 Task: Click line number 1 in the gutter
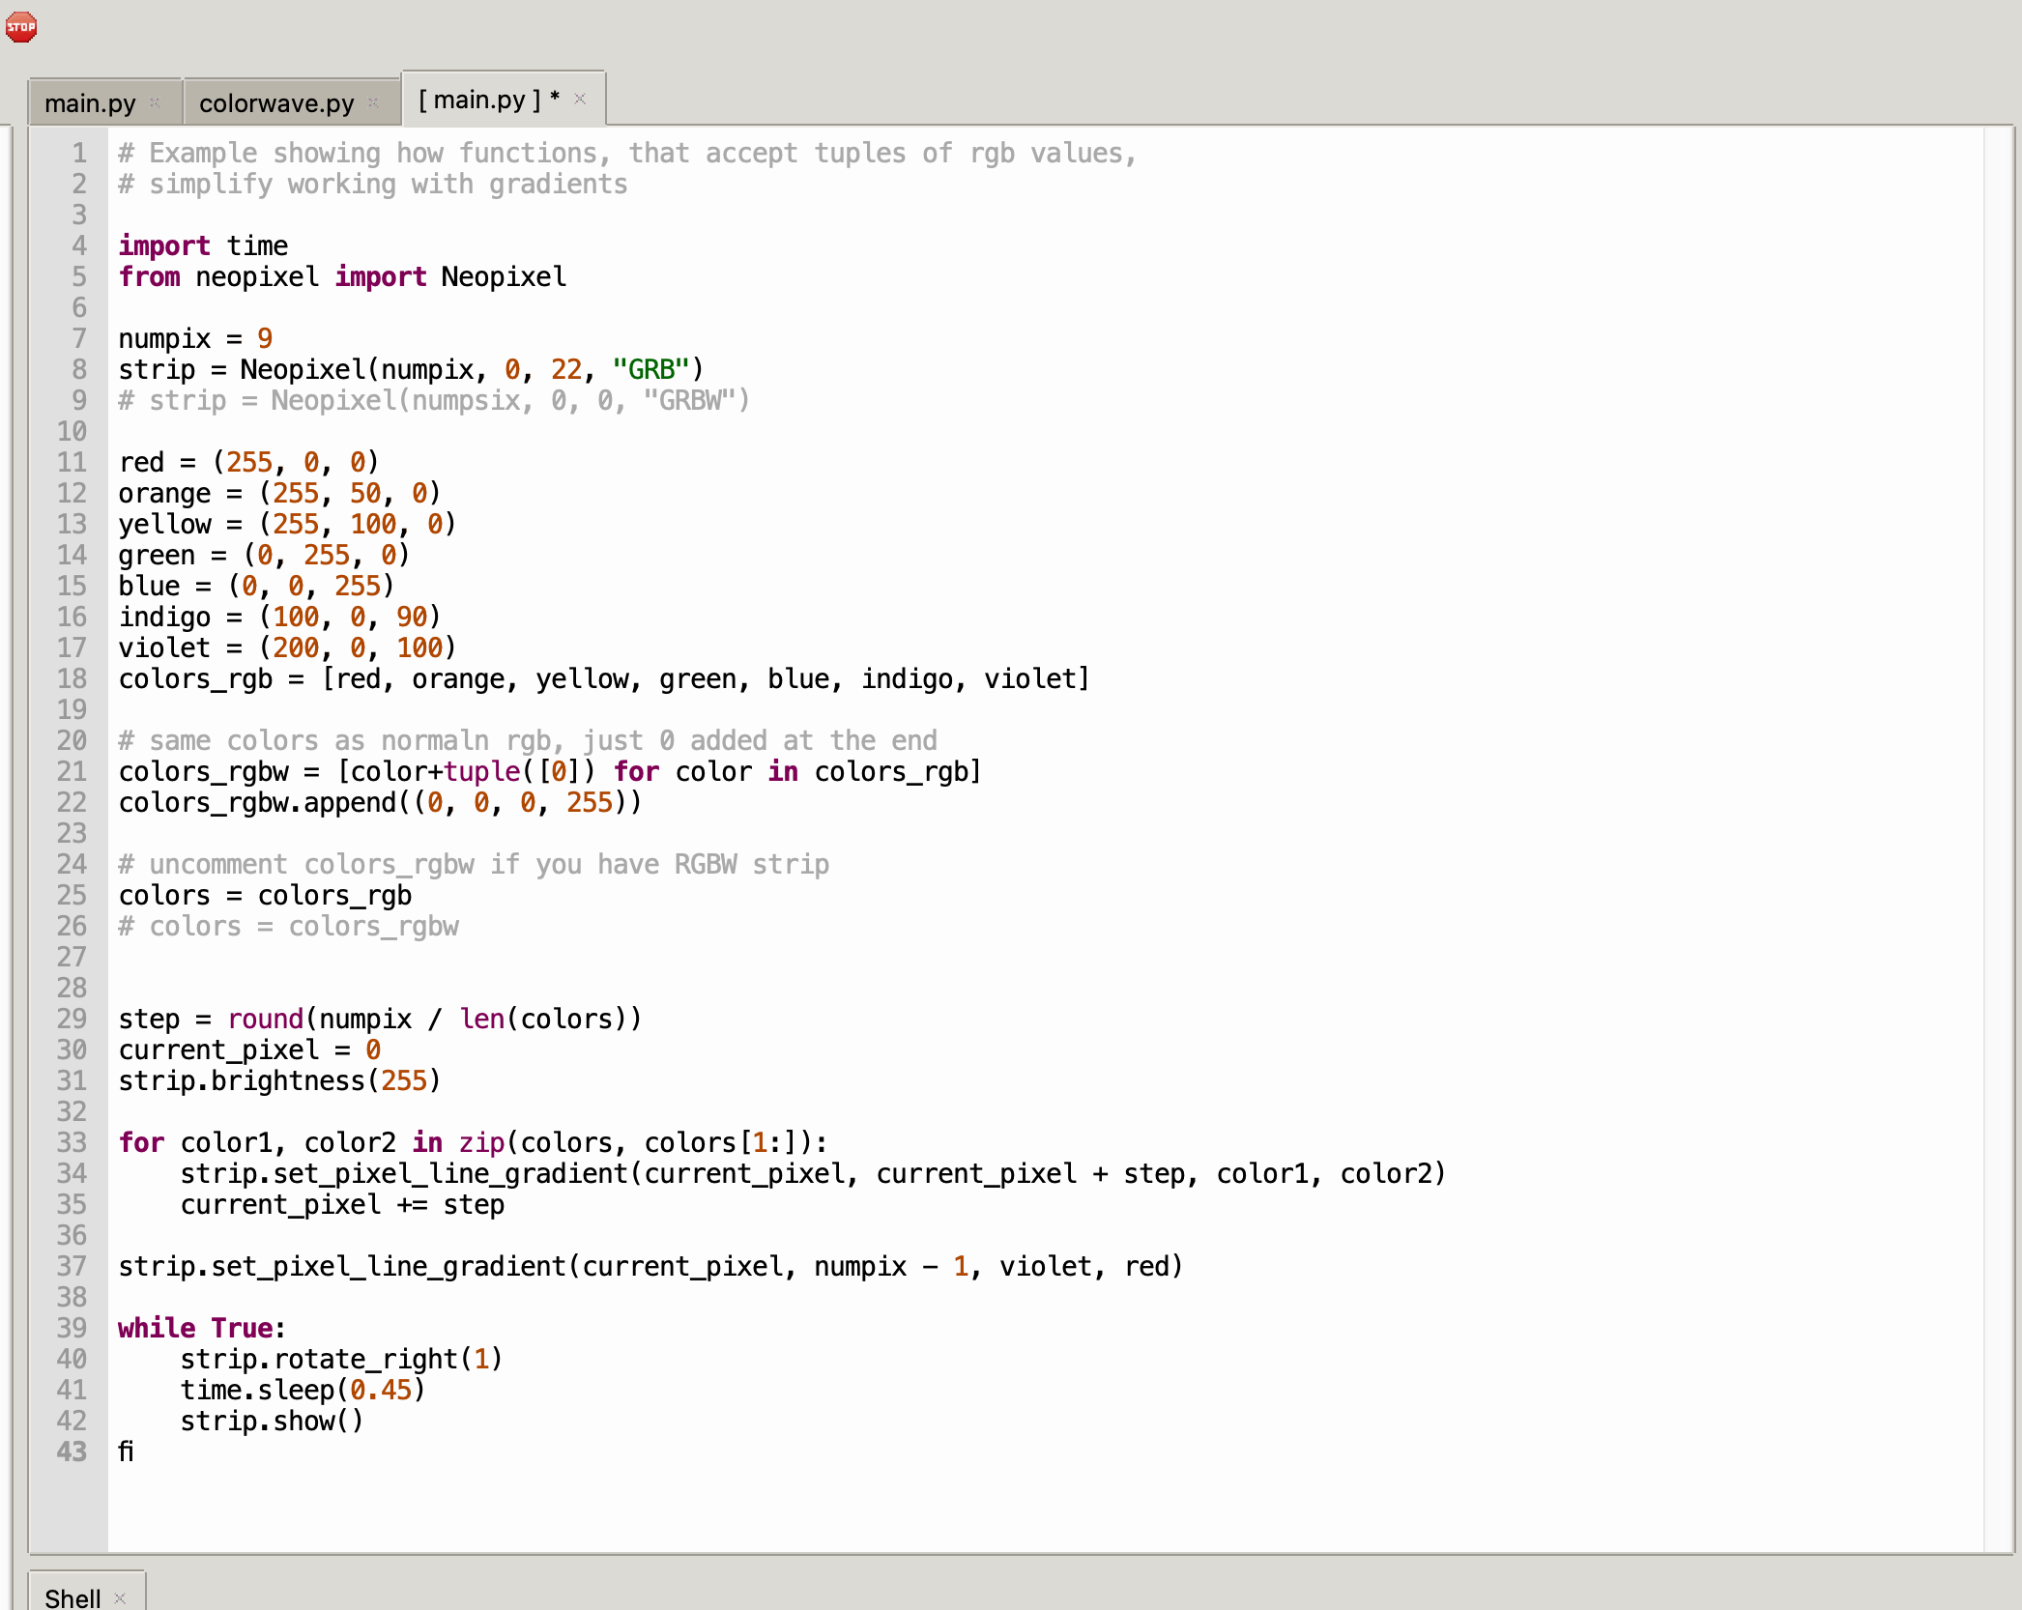(79, 153)
